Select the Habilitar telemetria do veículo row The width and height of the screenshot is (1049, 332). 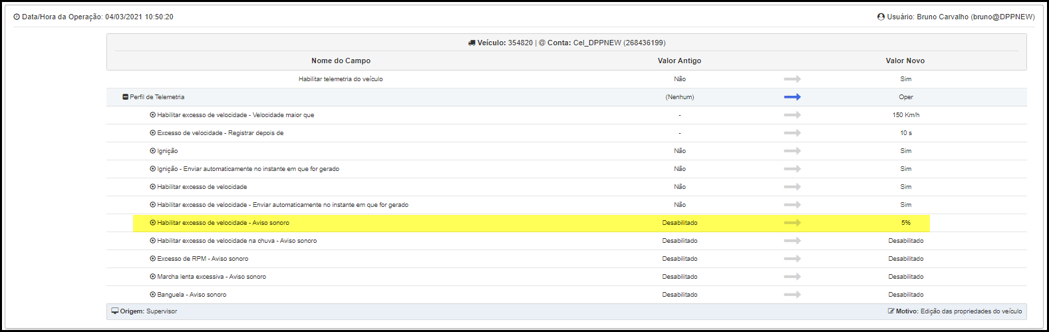567,79
